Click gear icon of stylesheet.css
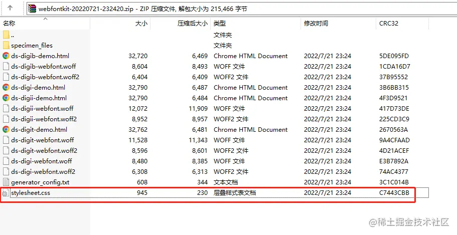The height and width of the screenshot is (235, 457). (x=5, y=193)
